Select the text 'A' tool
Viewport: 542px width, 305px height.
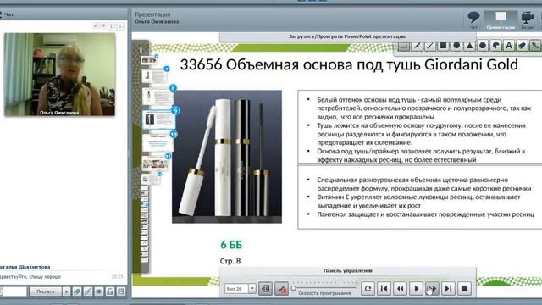tap(509, 45)
